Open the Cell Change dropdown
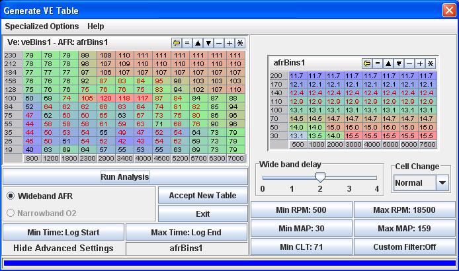The width and height of the screenshot is (459, 271). tap(442, 182)
